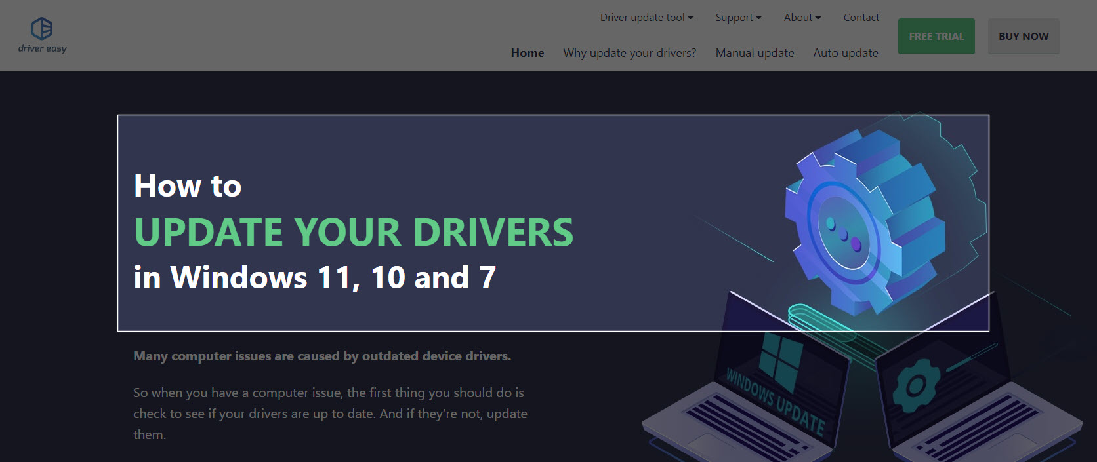Click the Driver Easy logo
The width and height of the screenshot is (1097, 462).
click(x=43, y=35)
